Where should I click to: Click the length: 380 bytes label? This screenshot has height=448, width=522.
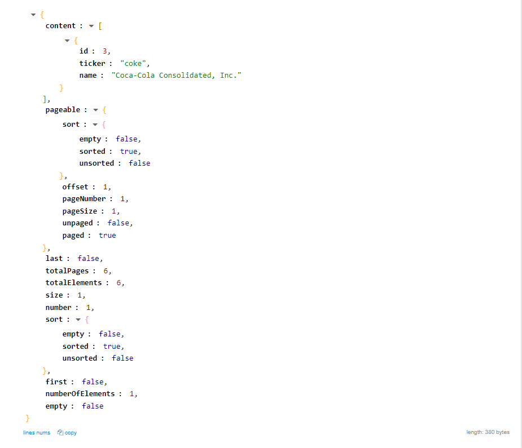pos(488,432)
